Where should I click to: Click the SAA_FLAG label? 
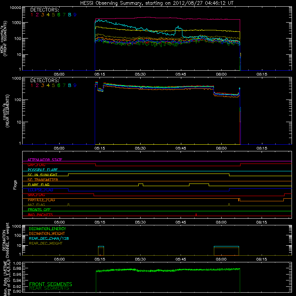36,195
